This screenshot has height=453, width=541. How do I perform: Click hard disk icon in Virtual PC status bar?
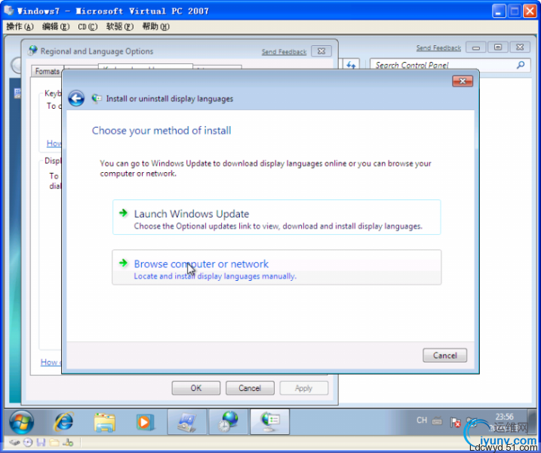(14, 442)
